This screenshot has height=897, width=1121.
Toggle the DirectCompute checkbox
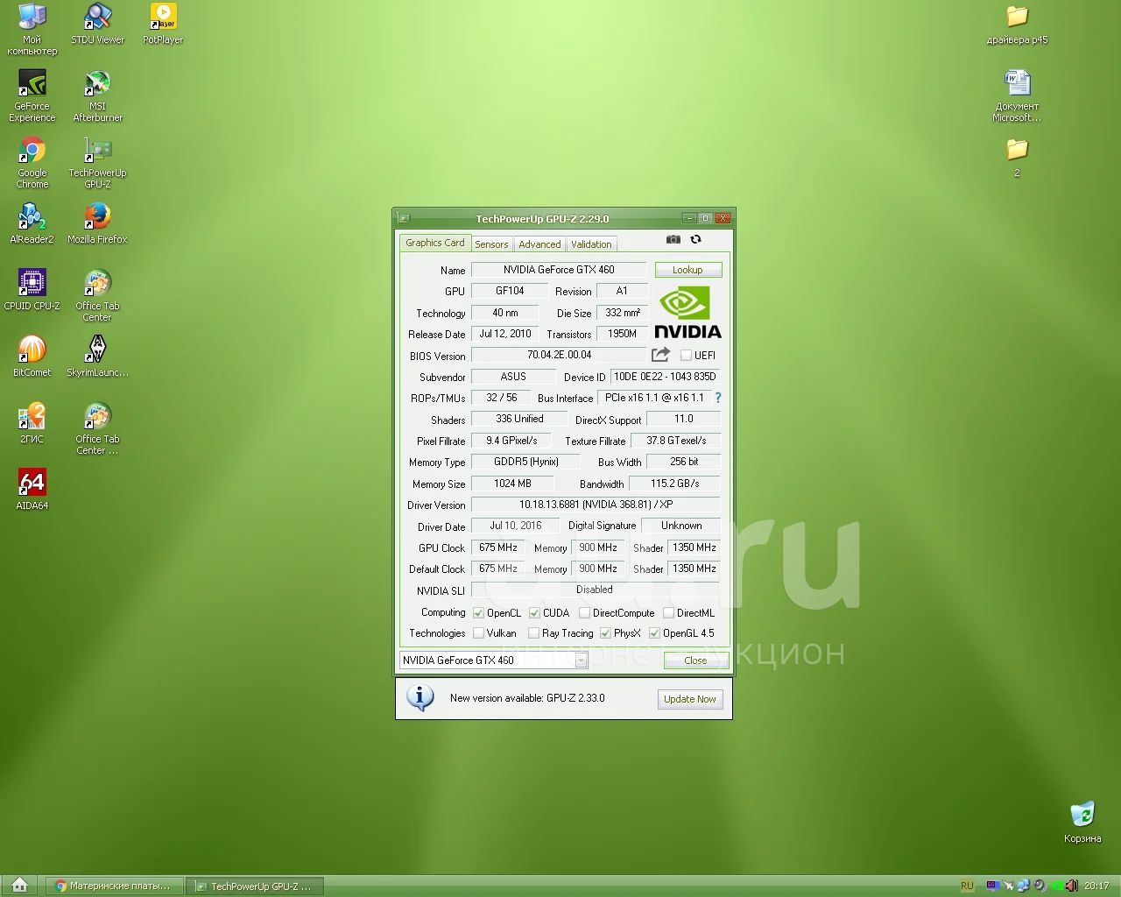pos(584,613)
